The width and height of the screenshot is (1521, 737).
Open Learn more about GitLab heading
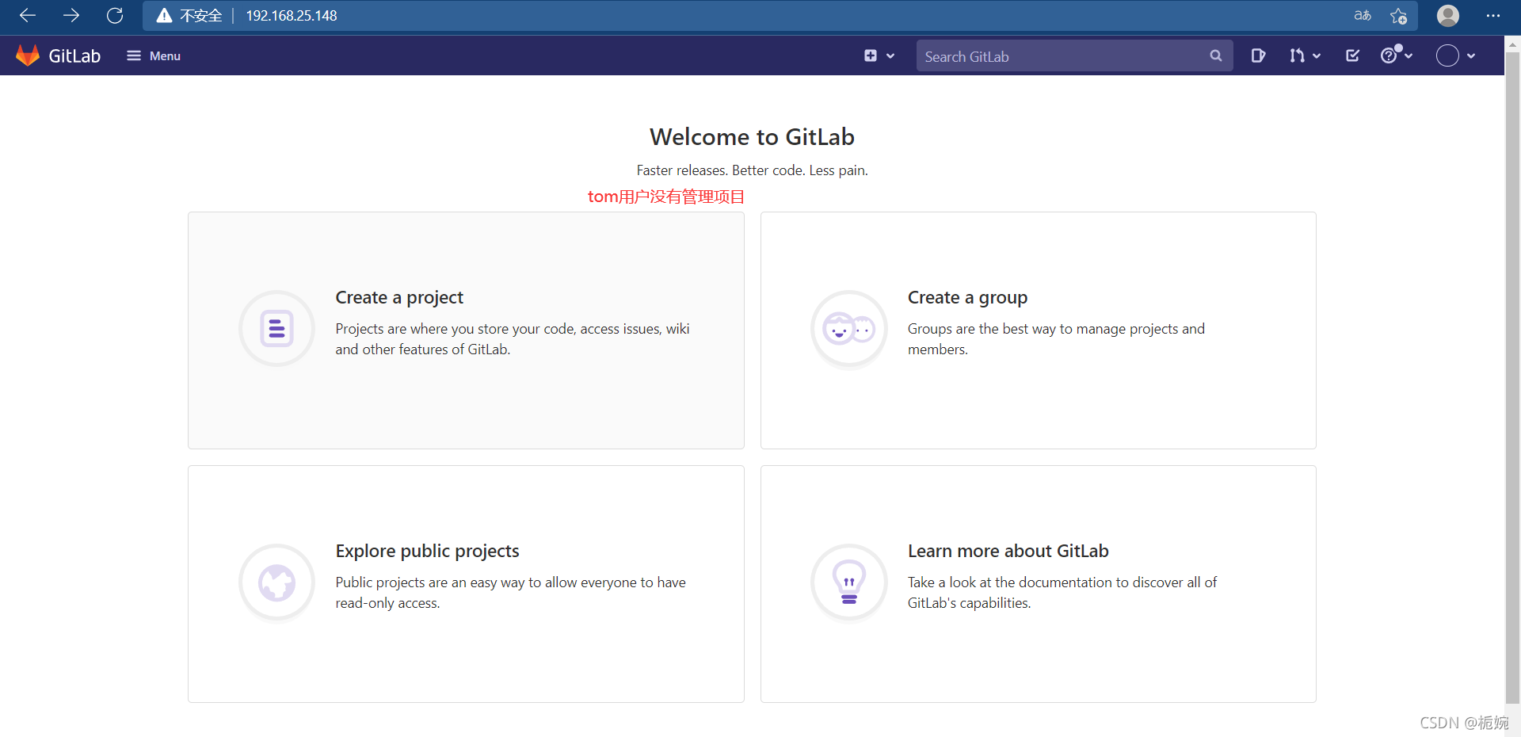[1008, 551]
